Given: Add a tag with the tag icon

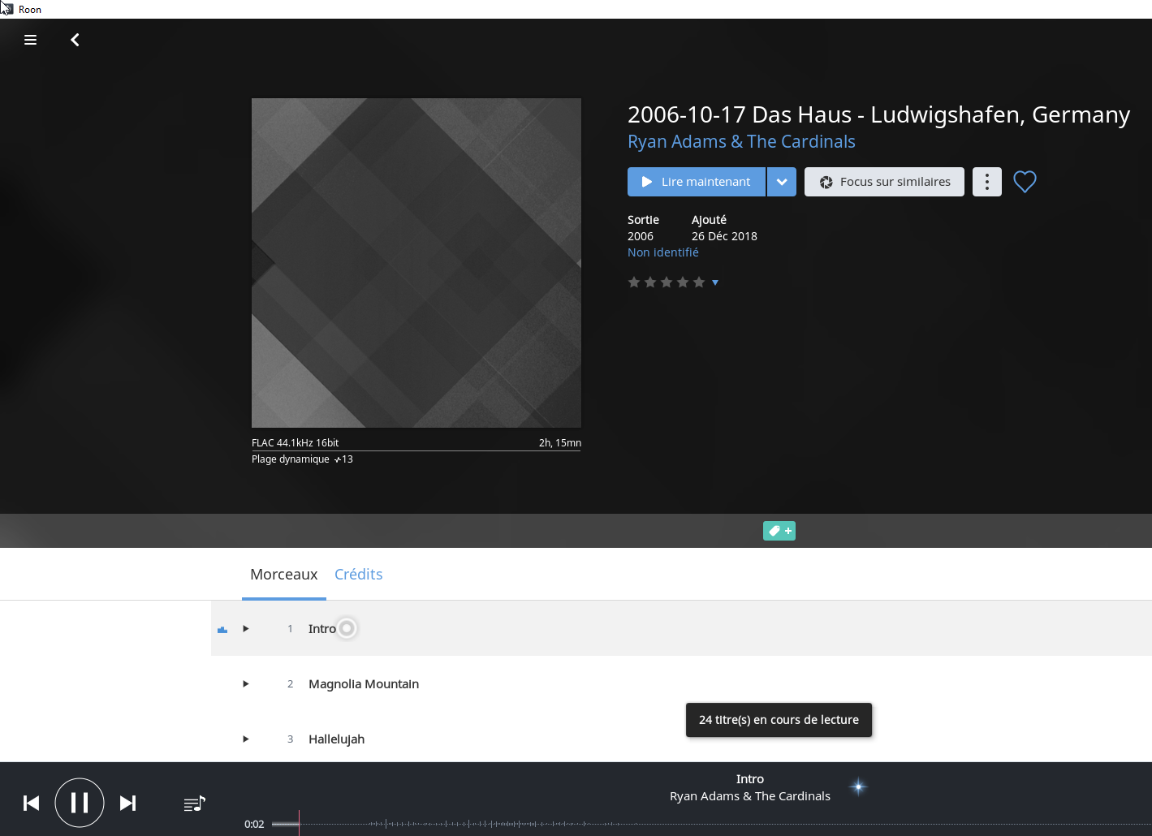Looking at the screenshot, I should coord(779,531).
